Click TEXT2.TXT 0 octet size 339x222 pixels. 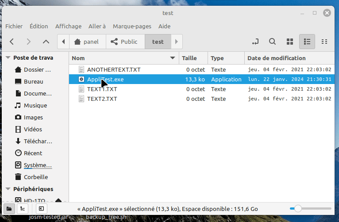coord(196,99)
